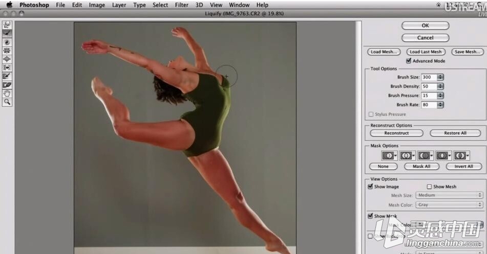Open the Image menu

(97, 5)
